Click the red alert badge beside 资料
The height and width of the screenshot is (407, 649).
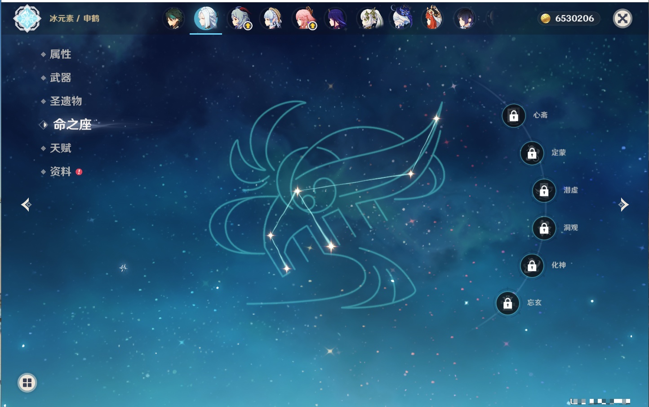point(79,172)
